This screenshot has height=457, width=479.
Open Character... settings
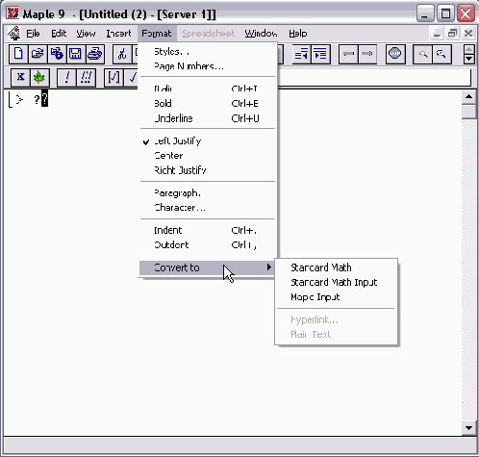[x=208, y=208]
